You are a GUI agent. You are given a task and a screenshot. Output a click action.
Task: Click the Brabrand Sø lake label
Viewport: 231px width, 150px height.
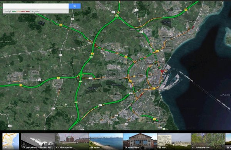(116, 85)
